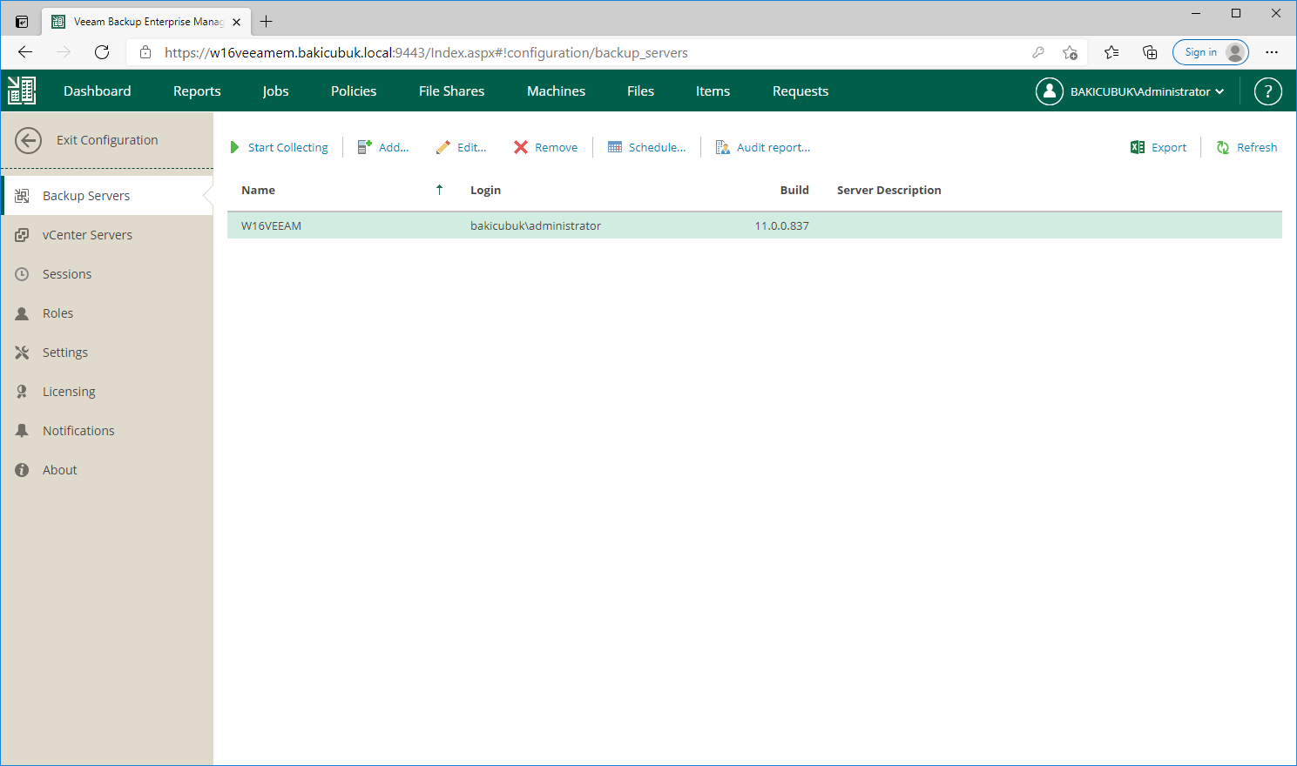Reload the page with browser refresh button

click(x=102, y=52)
